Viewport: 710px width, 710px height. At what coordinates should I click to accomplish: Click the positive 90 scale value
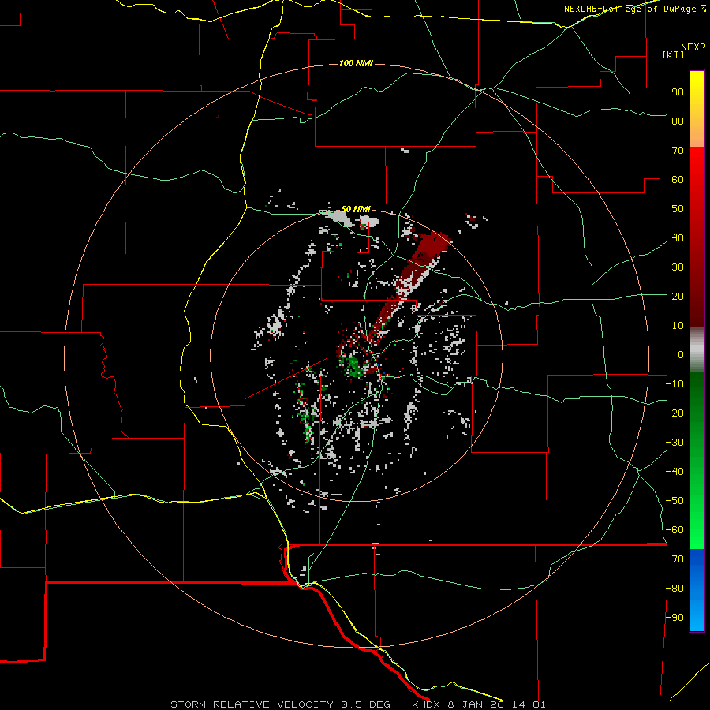(x=678, y=92)
